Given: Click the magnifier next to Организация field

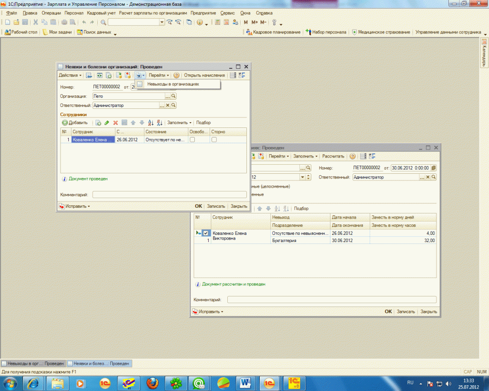Looking at the screenshot, I should (174, 96).
